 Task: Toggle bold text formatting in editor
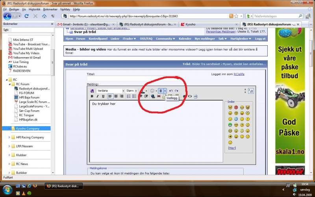(92, 96)
